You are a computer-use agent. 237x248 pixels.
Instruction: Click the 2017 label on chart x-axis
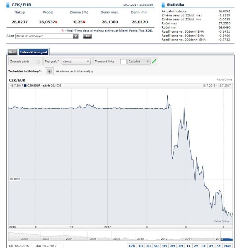[x=107, y=227]
